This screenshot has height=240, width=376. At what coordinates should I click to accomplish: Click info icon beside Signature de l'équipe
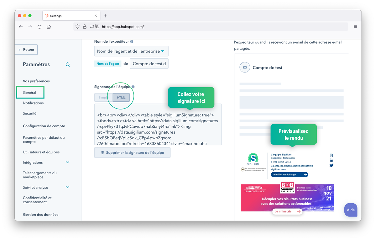(133, 87)
